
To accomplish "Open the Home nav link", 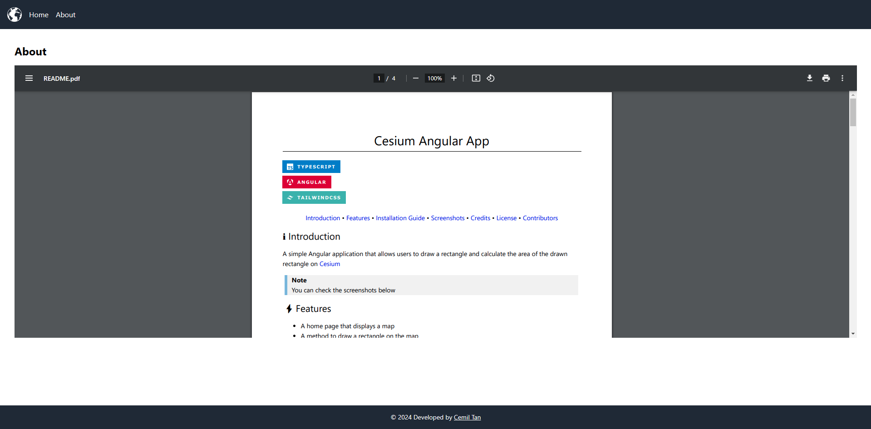I will (x=39, y=15).
